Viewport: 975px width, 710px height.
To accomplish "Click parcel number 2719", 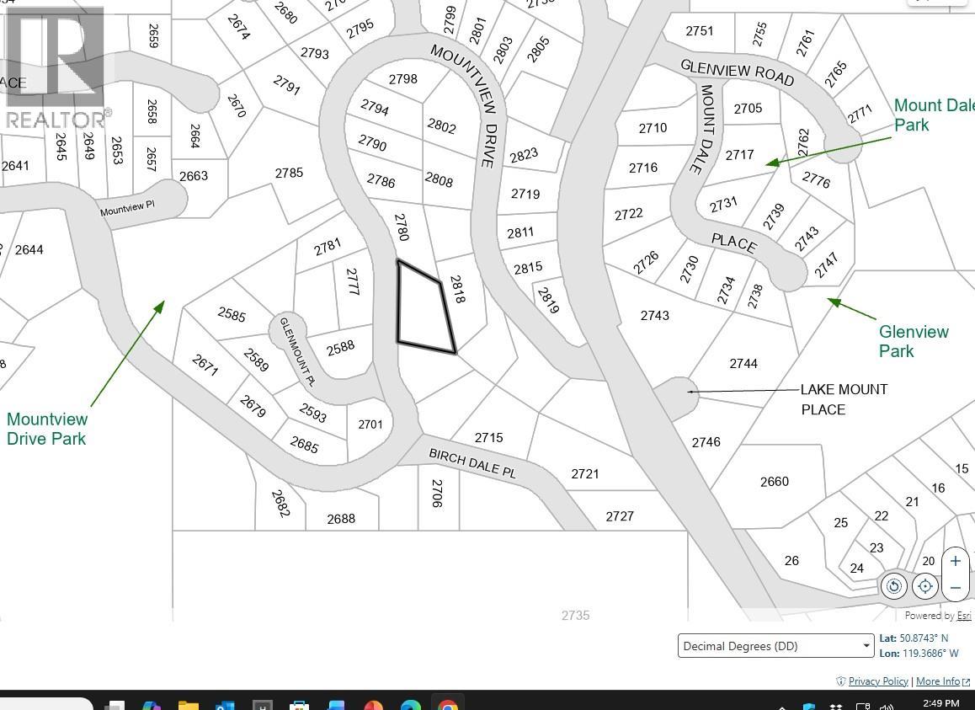I will click(525, 194).
